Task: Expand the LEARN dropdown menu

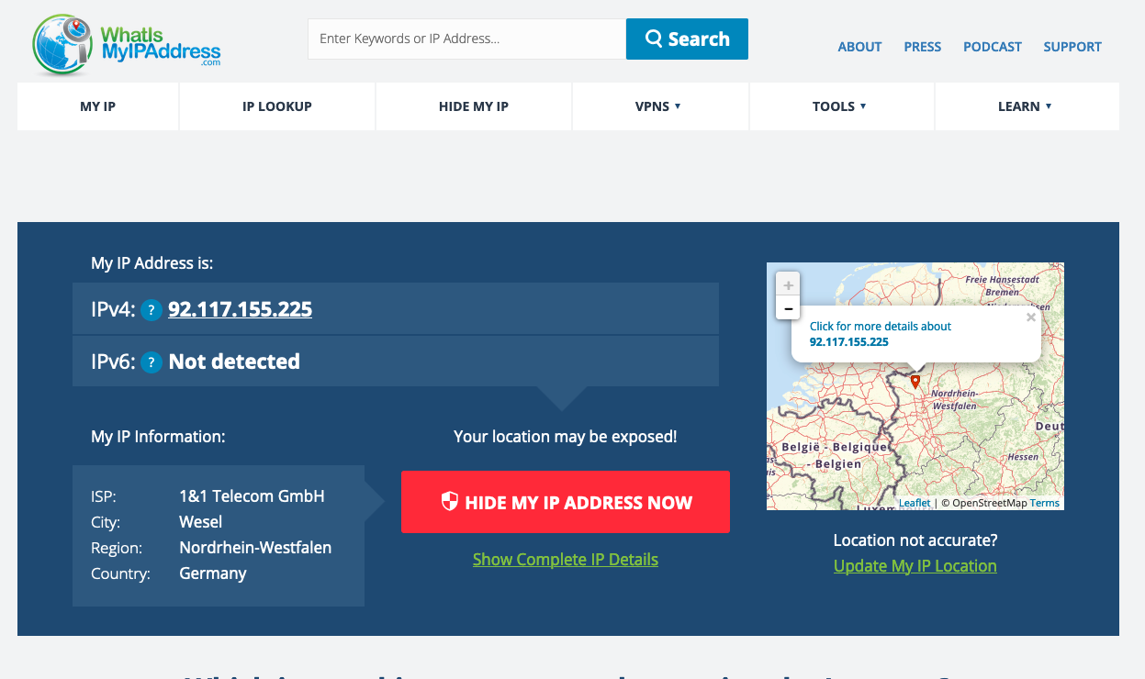Action: click(x=1025, y=106)
